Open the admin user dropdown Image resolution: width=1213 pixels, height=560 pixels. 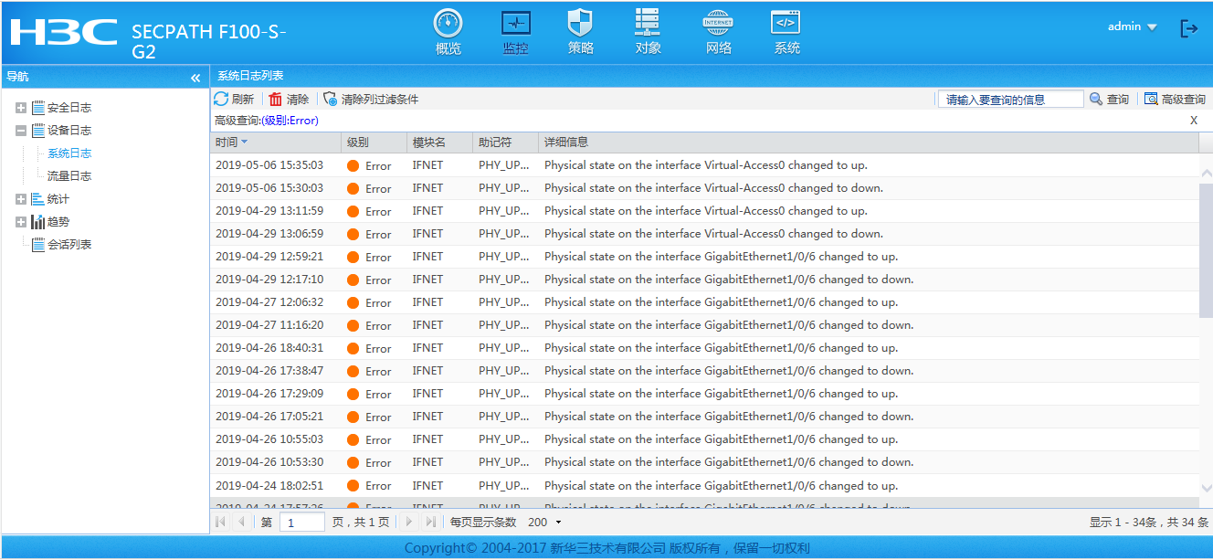tap(1133, 27)
